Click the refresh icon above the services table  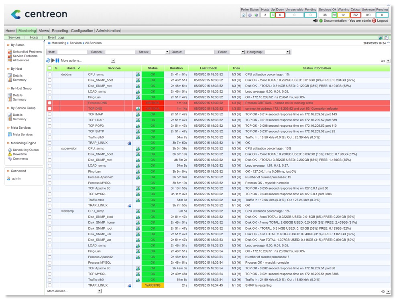[x=48, y=60]
